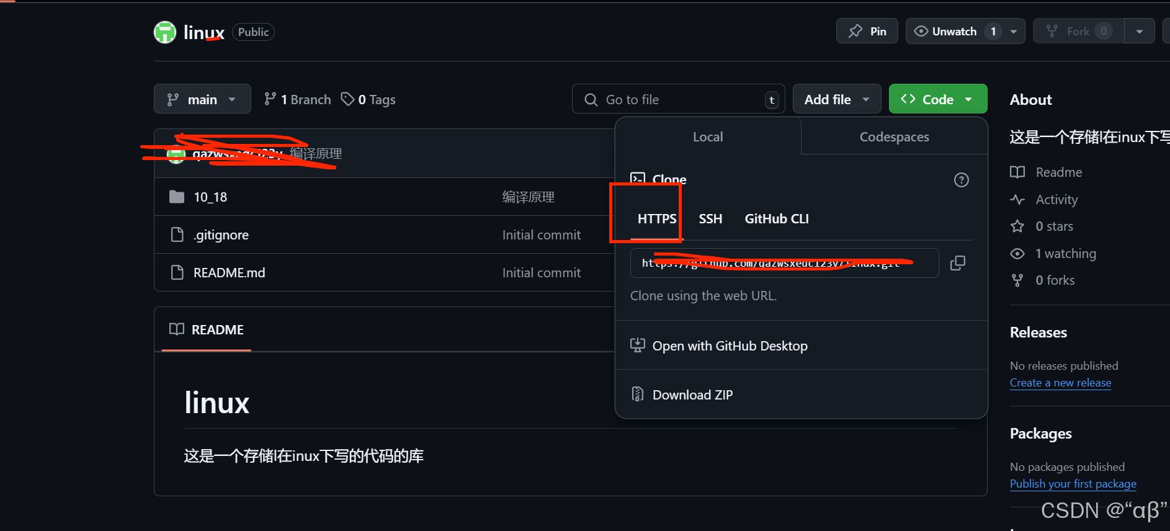Click the .gitignore file icon
The image size is (1170, 531).
tap(177, 234)
